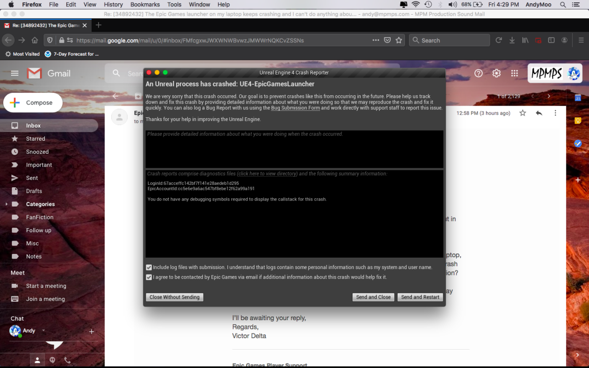Viewport: 589px width, 368px height.
Task: Enable including log files with submission
Action: (x=149, y=267)
